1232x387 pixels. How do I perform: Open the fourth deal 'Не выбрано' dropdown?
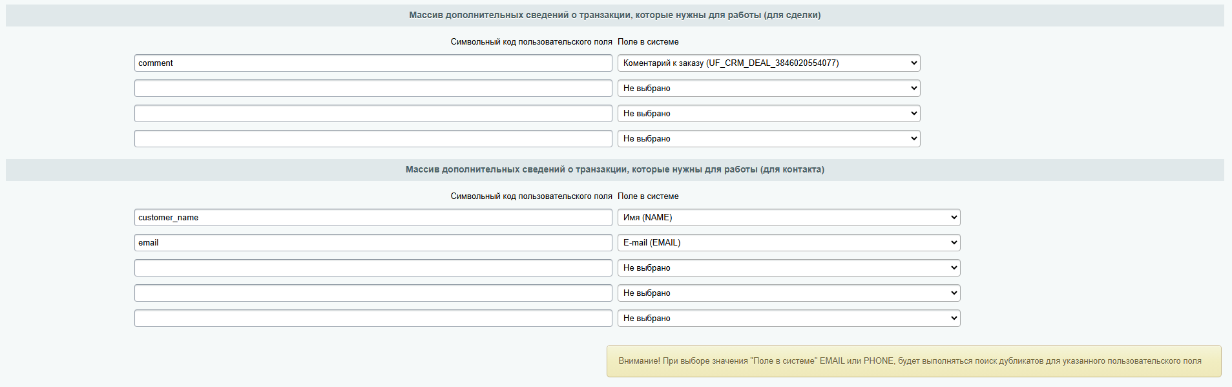768,139
